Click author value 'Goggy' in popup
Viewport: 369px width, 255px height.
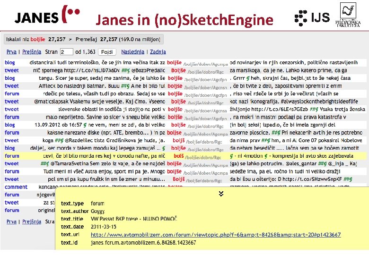[x=97, y=211]
